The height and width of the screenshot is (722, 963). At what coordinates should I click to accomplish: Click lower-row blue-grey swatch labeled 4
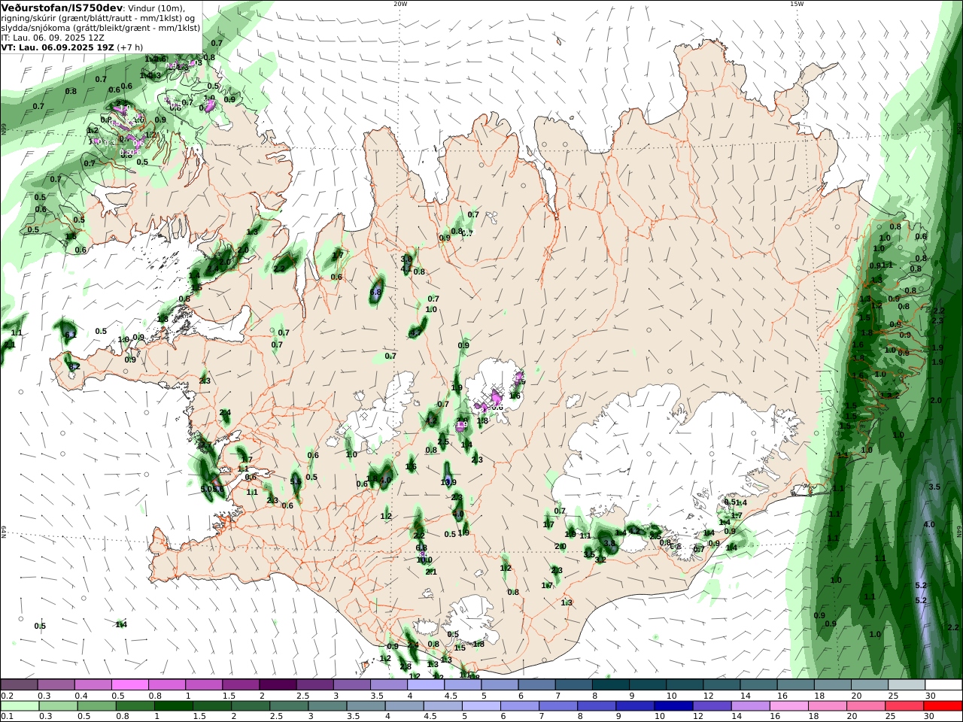403,706
